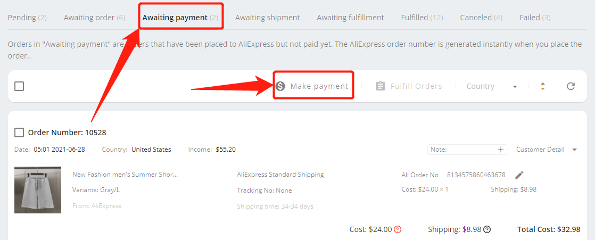595x240 pixels.
Task: Click the dollar coin Make payment icon
Action: click(280, 86)
